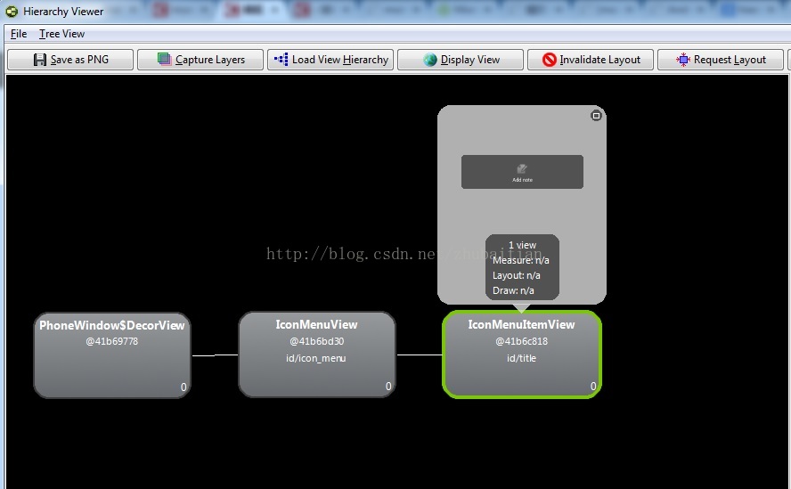Click the id/title text
791x489 pixels.
click(522, 358)
